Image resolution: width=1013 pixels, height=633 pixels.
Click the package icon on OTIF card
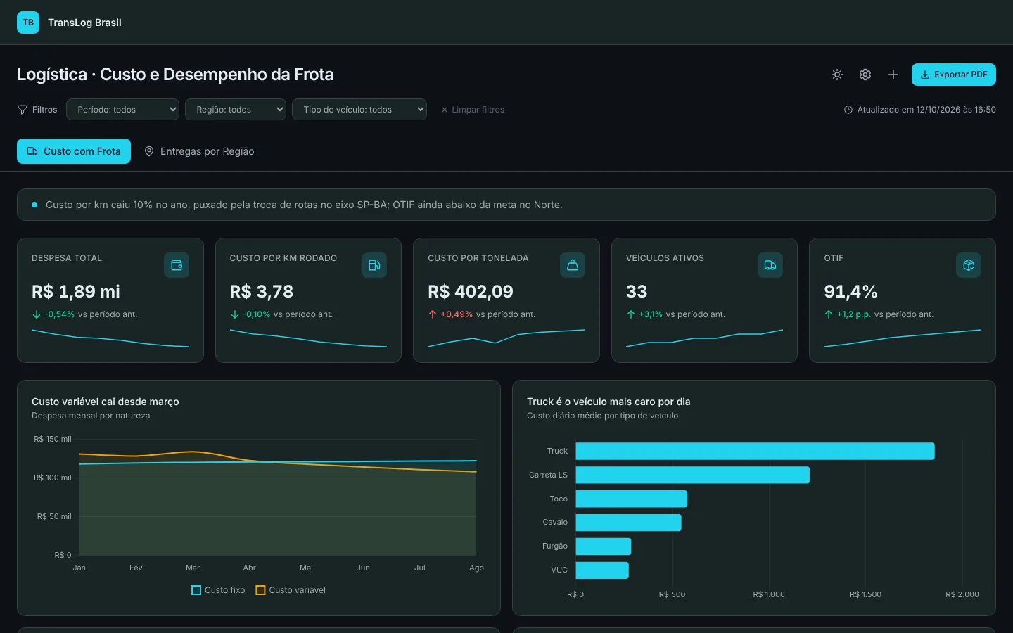969,265
